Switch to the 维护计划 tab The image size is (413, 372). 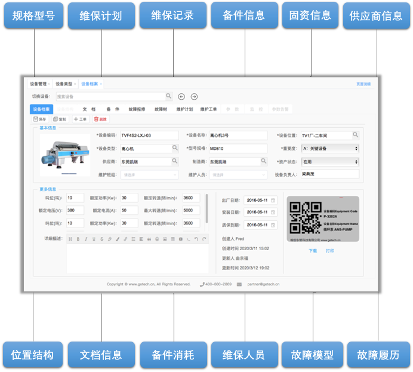pyautogui.click(x=184, y=109)
